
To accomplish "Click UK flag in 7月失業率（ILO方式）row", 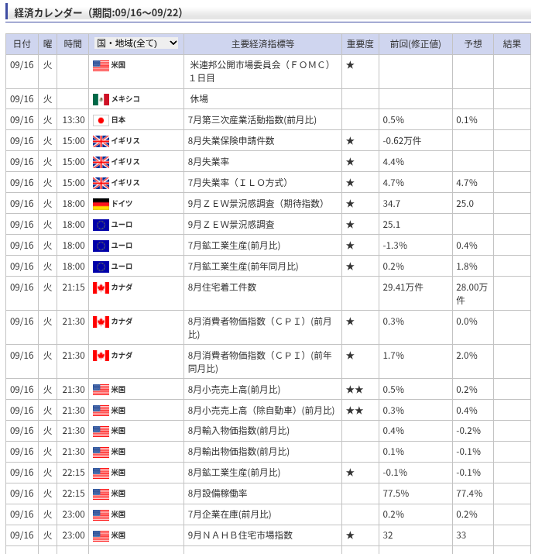I will (101, 183).
